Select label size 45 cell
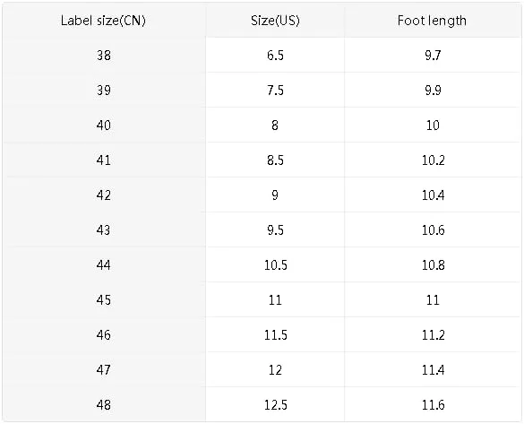Screen dimensions: 524x424 (104, 300)
